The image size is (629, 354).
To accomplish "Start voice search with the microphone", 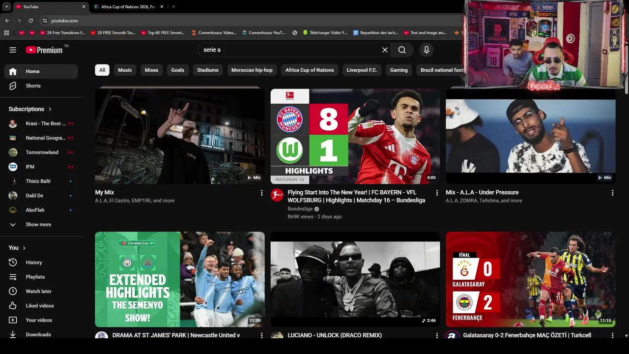I will pos(426,50).
